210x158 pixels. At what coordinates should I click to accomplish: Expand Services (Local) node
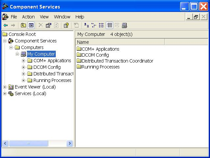pos(5,93)
